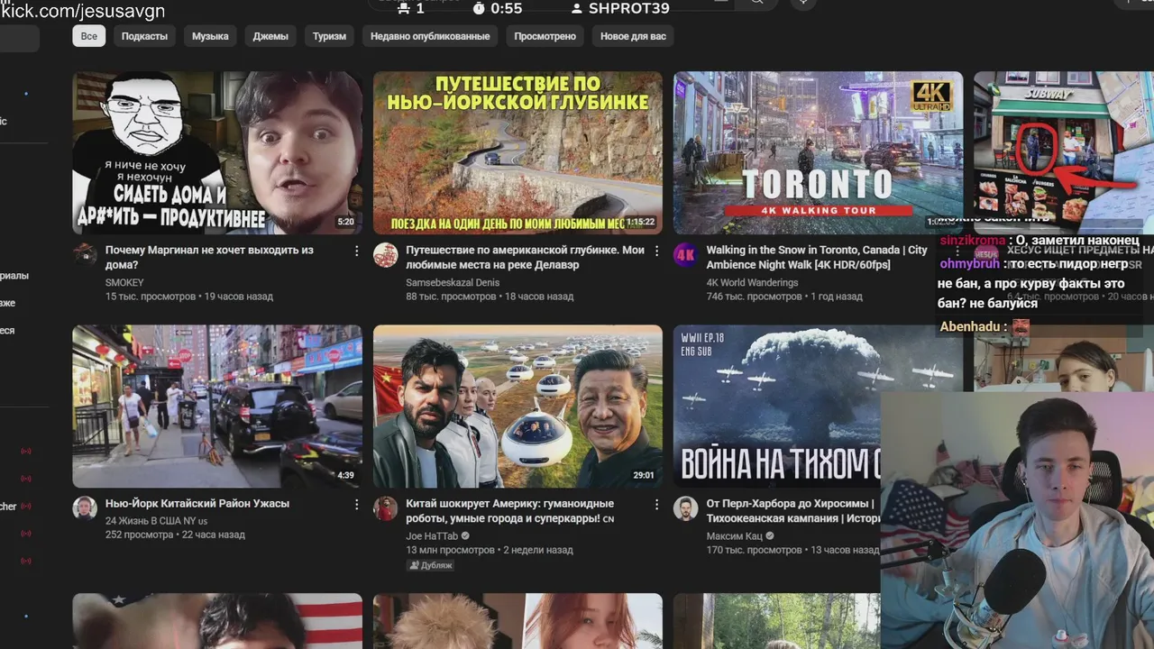
Task: Open the options menu for 'Почему Маргинал' video
Action: click(356, 251)
